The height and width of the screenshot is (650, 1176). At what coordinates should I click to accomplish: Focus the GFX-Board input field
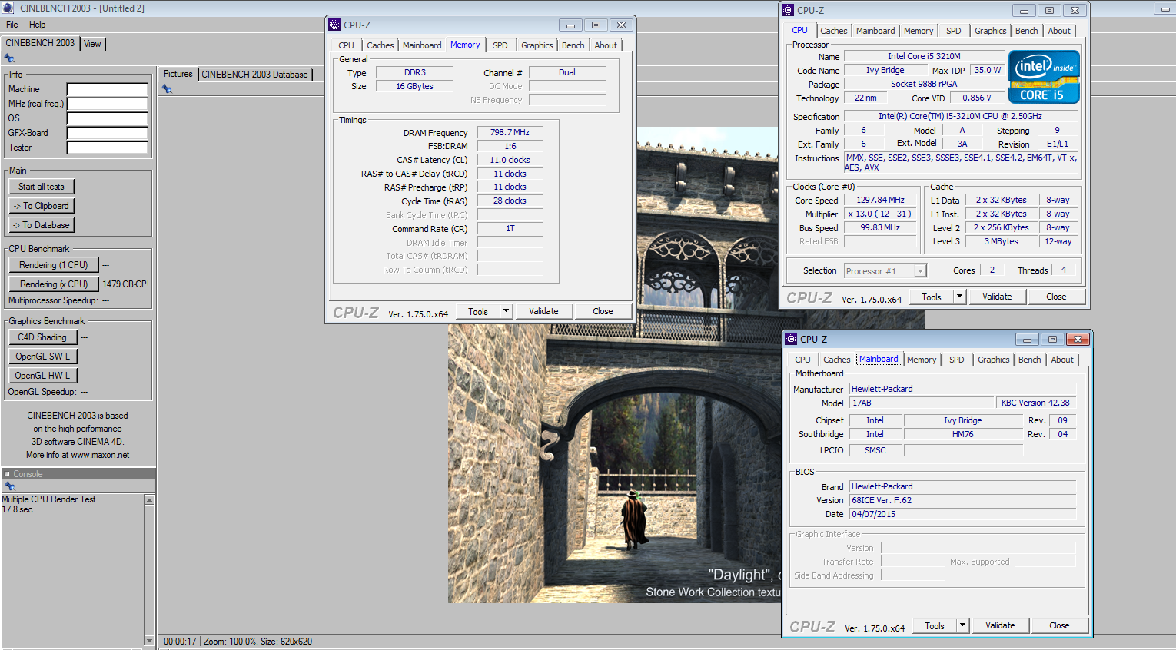click(x=107, y=133)
